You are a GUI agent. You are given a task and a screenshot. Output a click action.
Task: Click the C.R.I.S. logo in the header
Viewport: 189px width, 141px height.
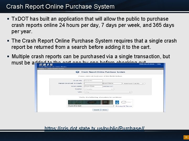46,65
